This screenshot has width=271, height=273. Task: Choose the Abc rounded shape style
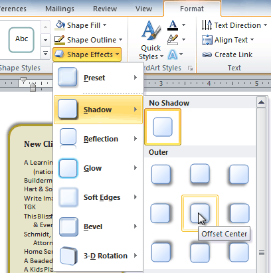[x=21, y=40]
